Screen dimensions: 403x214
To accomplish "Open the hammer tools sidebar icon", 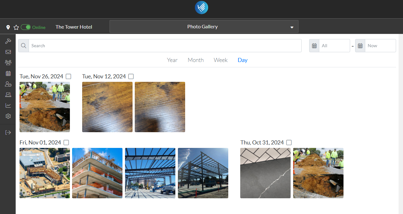I will pyautogui.click(x=8, y=41).
